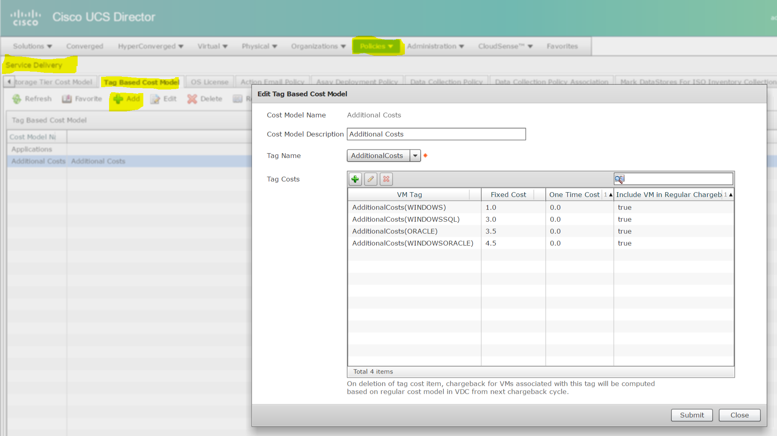Click the Submit button

[x=692, y=415]
